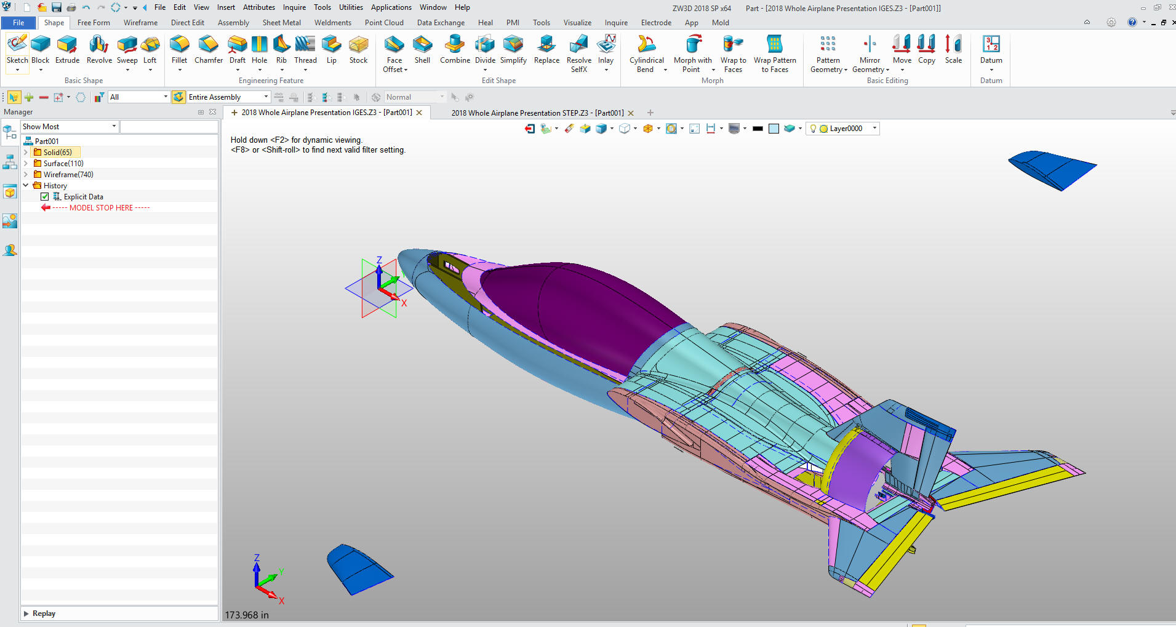Expand the Solid(65) tree folder
The height and width of the screenshot is (627, 1176).
click(x=26, y=153)
